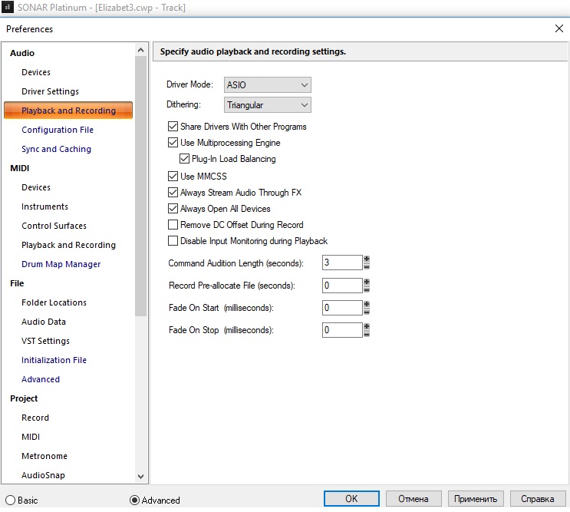Enable Remove DC Offset During Record
This screenshot has width=570, height=512.
click(173, 224)
